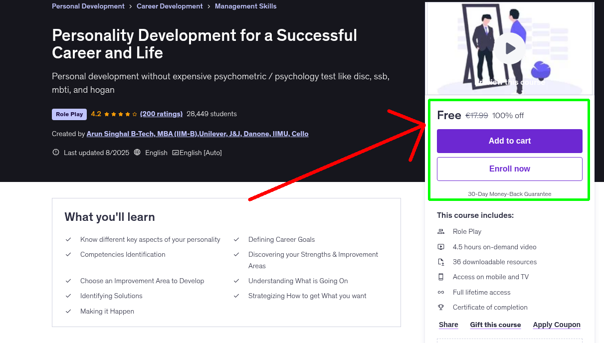The height and width of the screenshot is (343, 604).
Task: Click the checkmark beside 'Competencies Identification'
Action: pyautogui.click(x=69, y=254)
